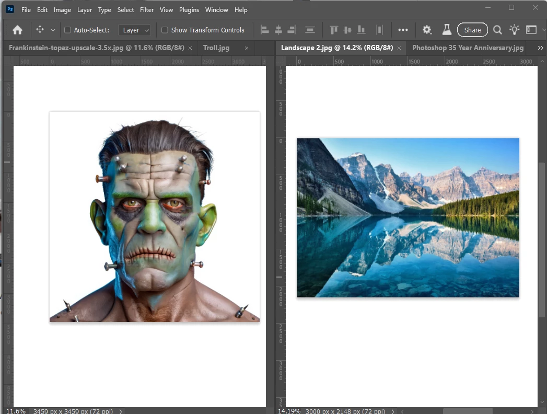Click Distribute vertically icon
Viewport: 547px width, 414px height.
pos(310,30)
